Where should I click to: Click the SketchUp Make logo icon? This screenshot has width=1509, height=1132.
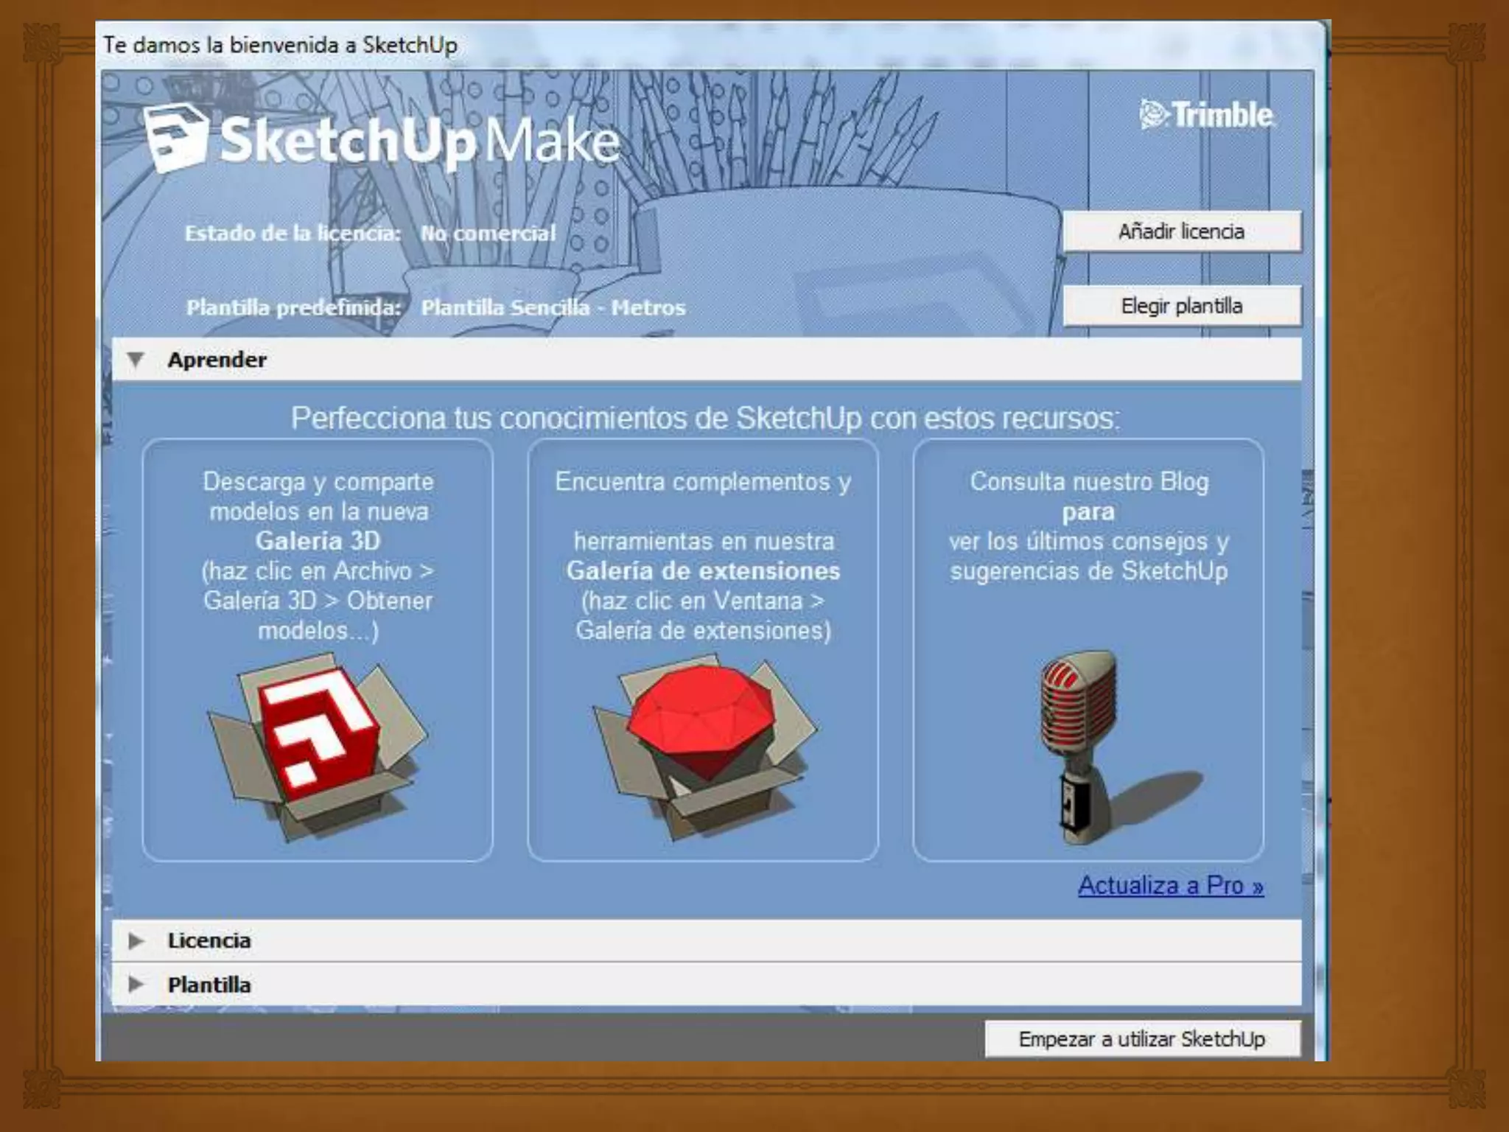tap(175, 138)
